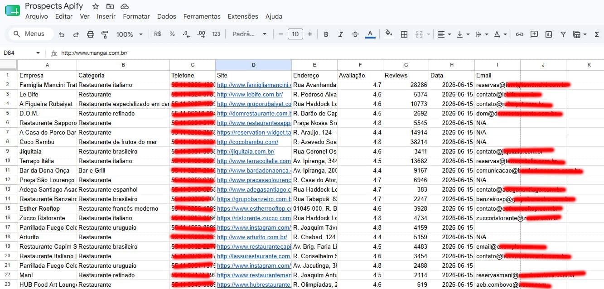The width and height of the screenshot is (604, 289).
Task: Star the Prospects Apify document
Action: pos(96,6)
